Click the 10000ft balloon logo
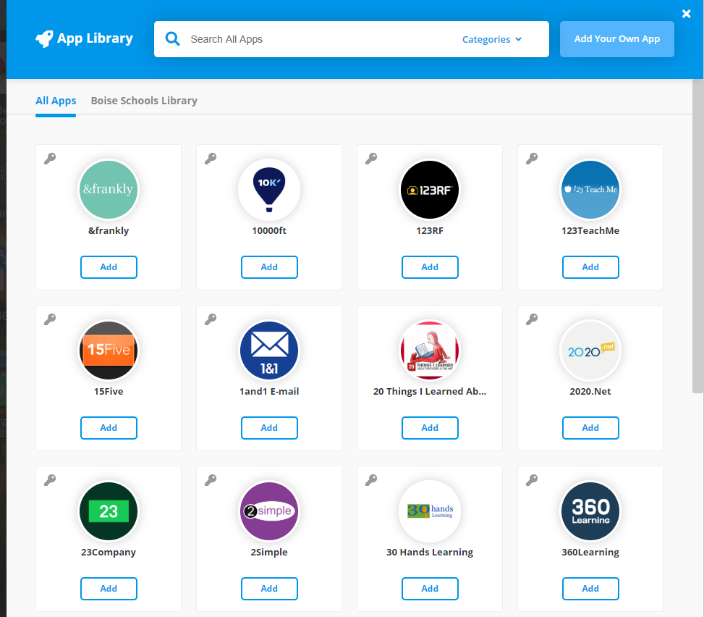The width and height of the screenshot is (704, 617). pyautogui.click(x=269, y=190)
